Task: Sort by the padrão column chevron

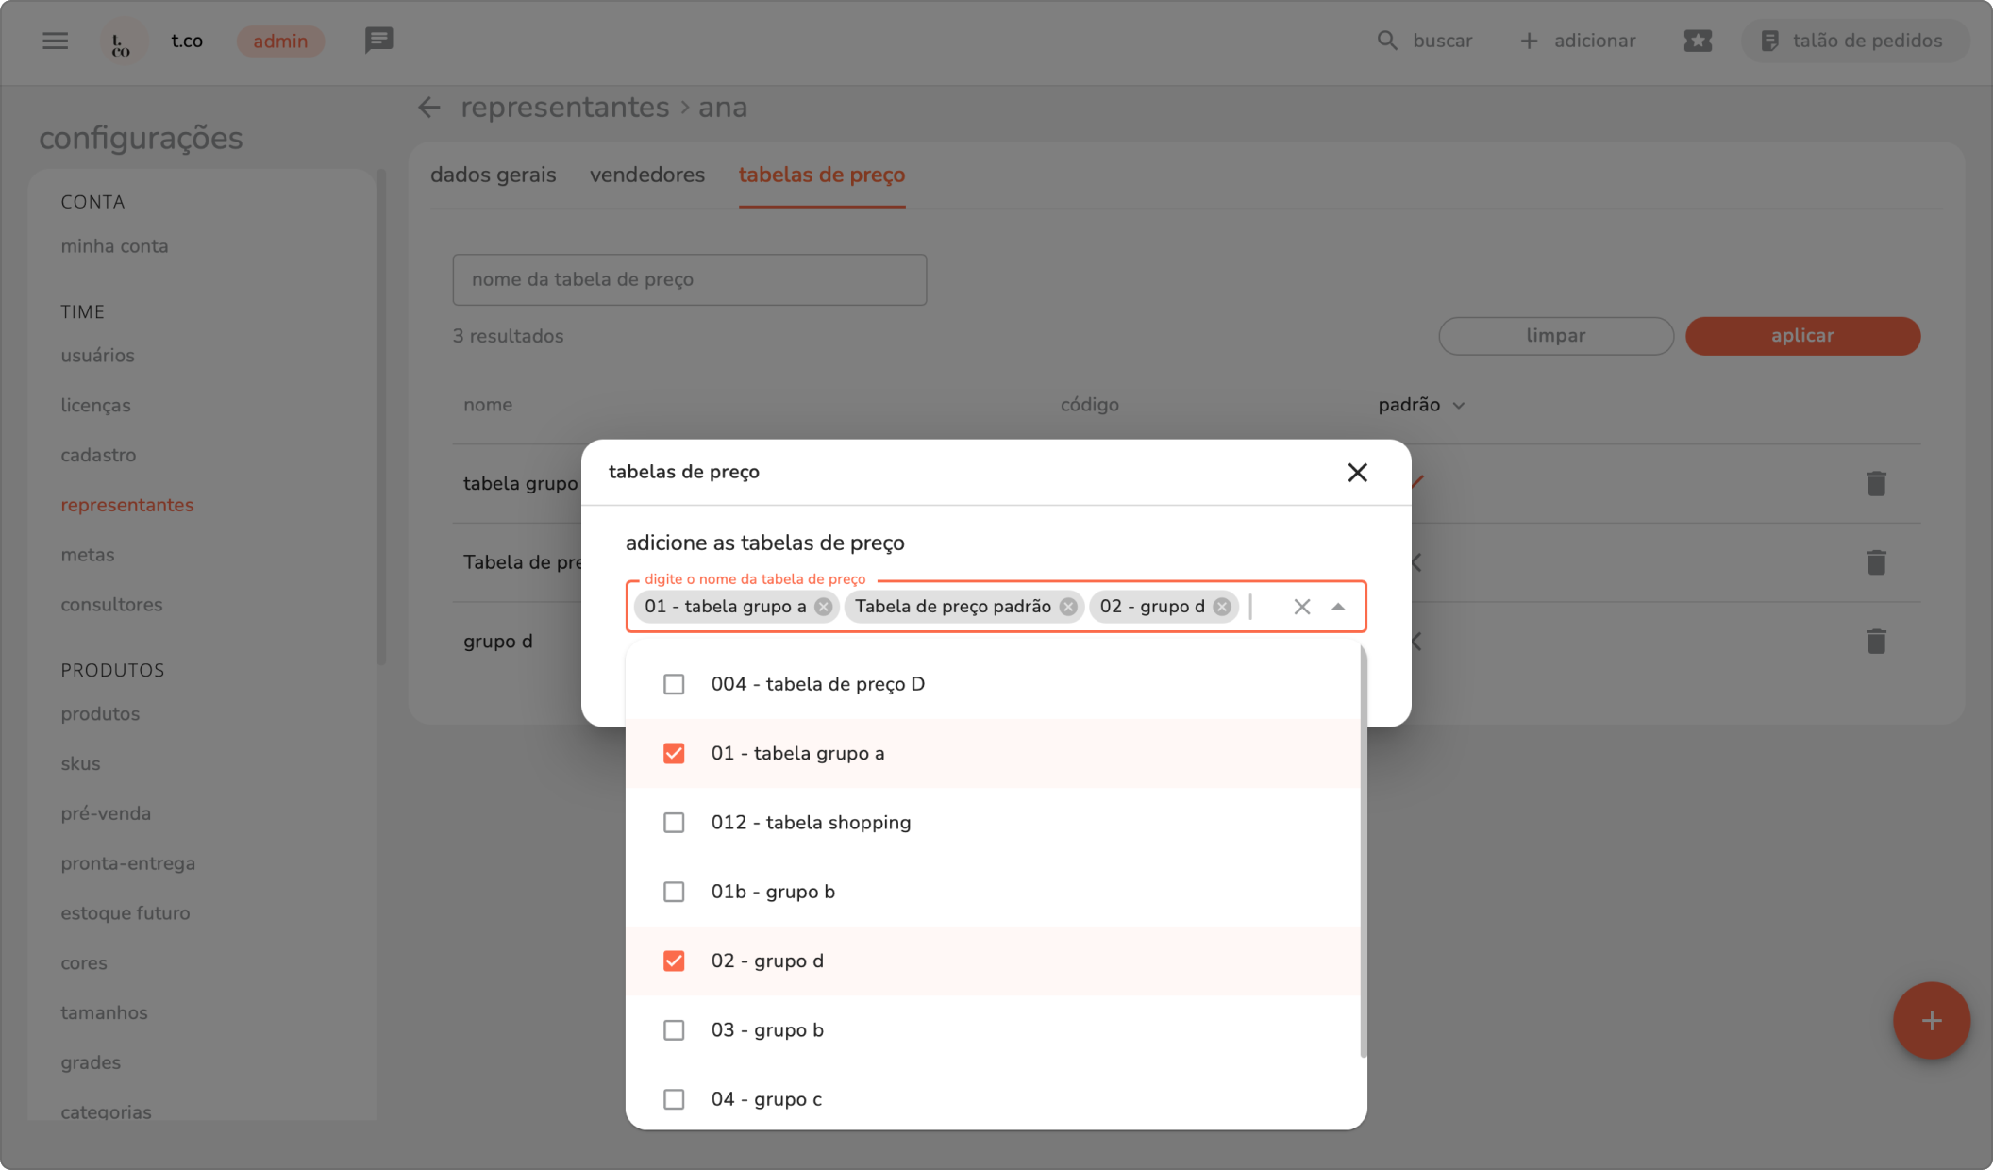Action: pos(1458,406)
